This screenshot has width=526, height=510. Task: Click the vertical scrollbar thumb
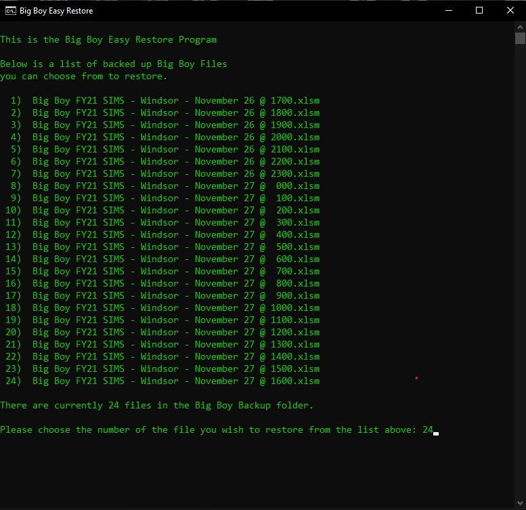[x=520, y=38]
